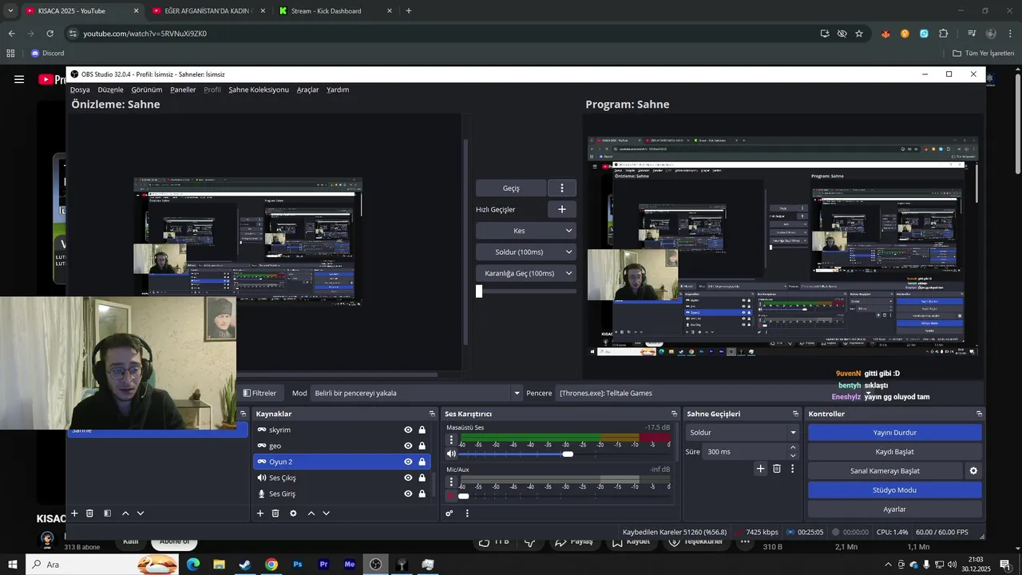This screenshot has width=1022, height=575.
Task: Toggle Stüdyo Modu
Action: pos(894,490)
